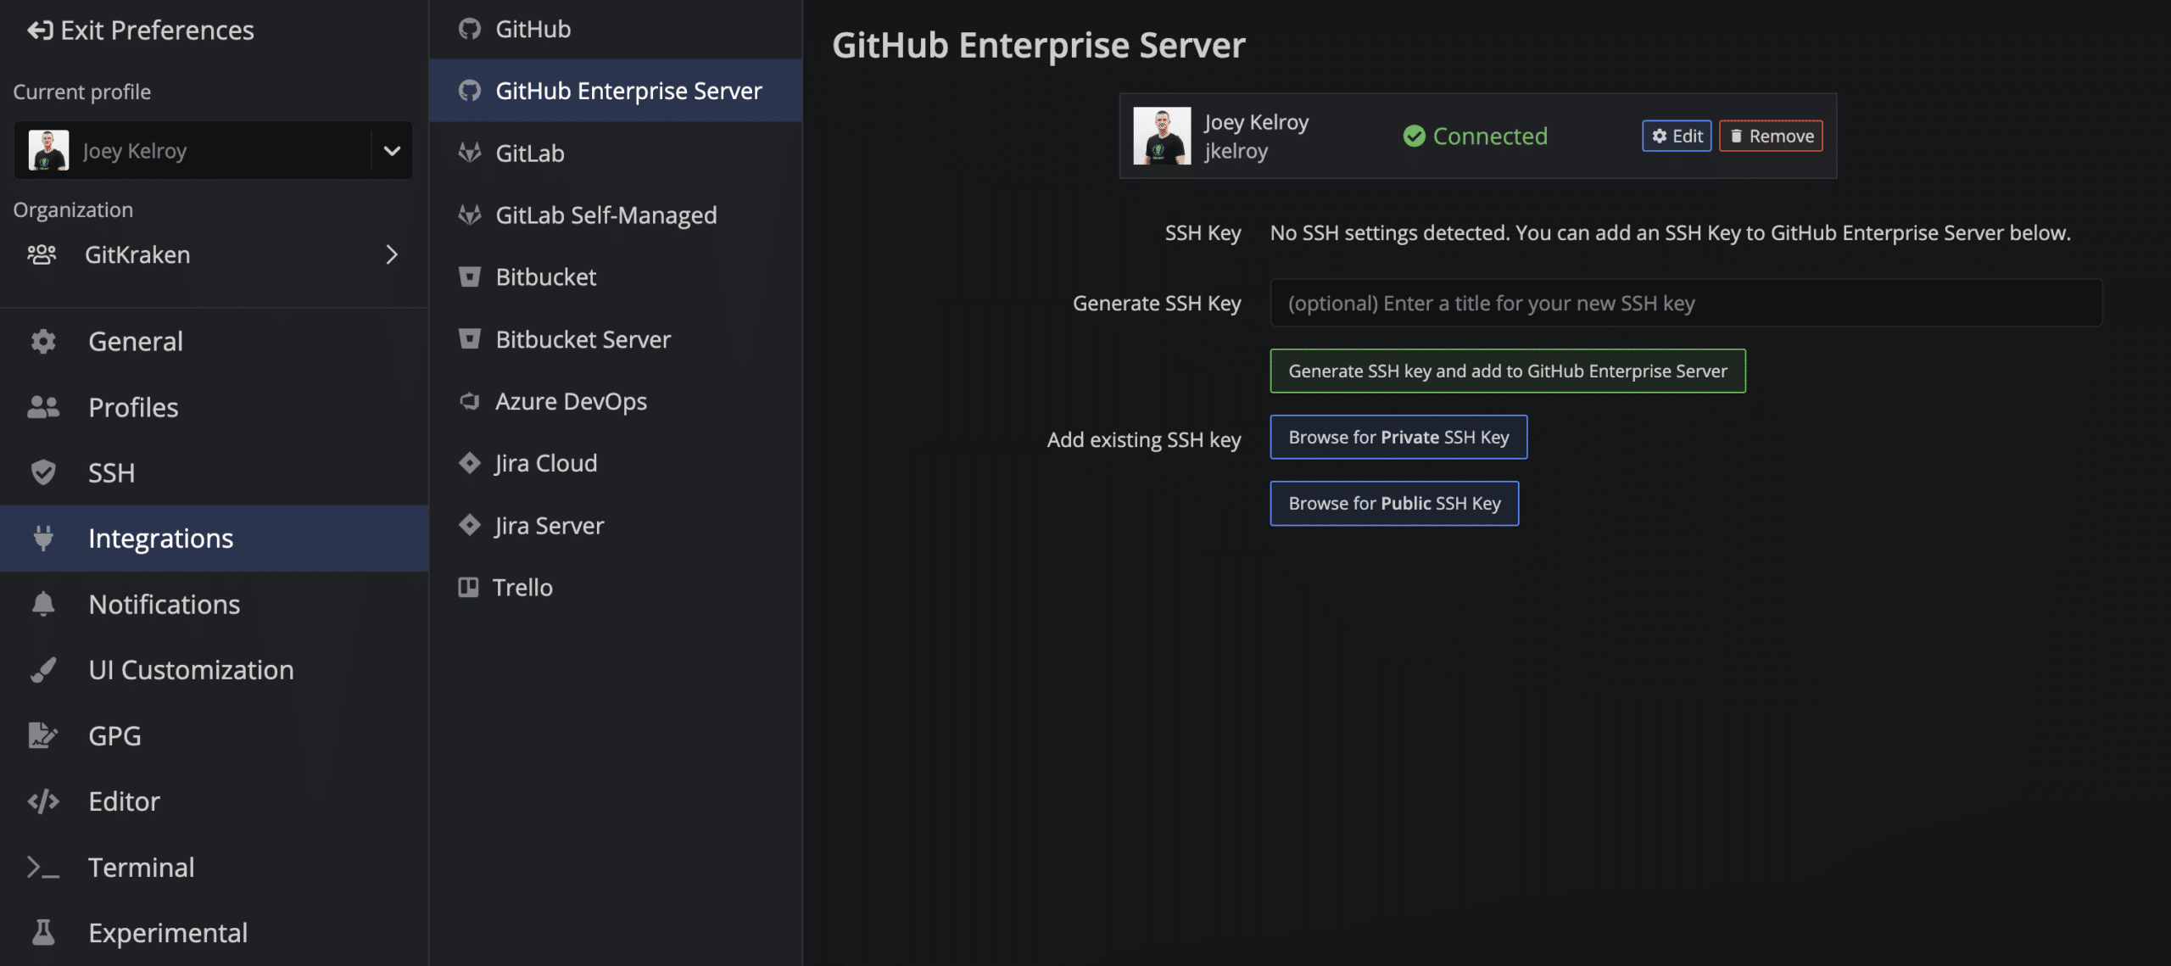
Task: Click the General gear icon
Action: pos(43,341)
